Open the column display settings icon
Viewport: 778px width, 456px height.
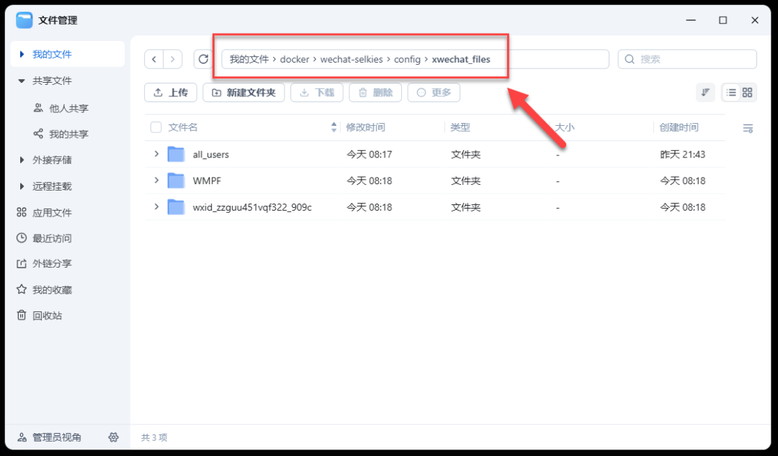coord(747,127)
